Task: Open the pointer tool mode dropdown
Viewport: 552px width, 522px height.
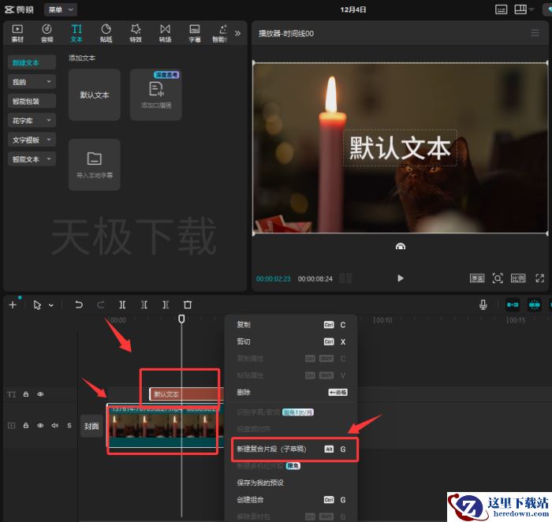Action: [x=51, y=305]
